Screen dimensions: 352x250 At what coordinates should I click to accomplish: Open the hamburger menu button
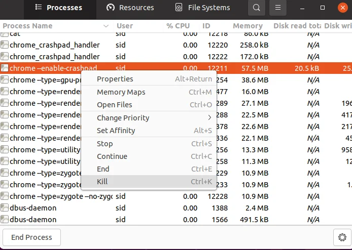tap(278, 8)
